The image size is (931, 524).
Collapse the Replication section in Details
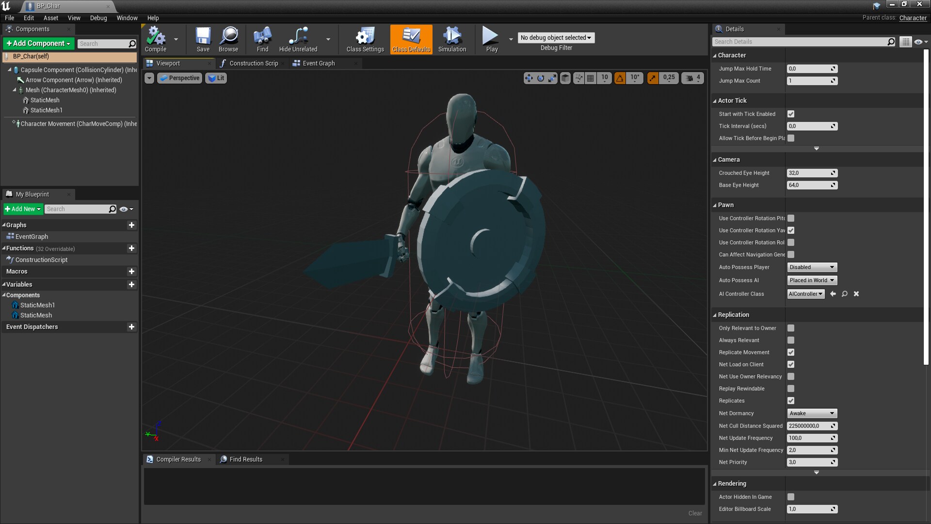tap(714, 314)
